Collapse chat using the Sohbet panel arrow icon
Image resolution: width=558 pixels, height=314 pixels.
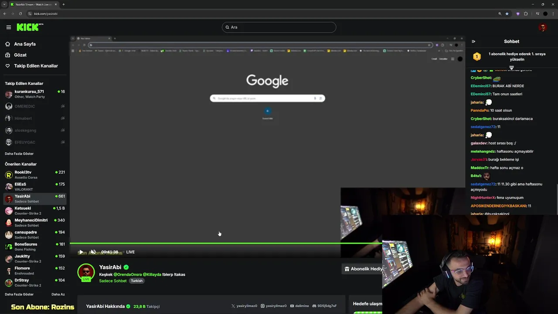coord(473,41)
